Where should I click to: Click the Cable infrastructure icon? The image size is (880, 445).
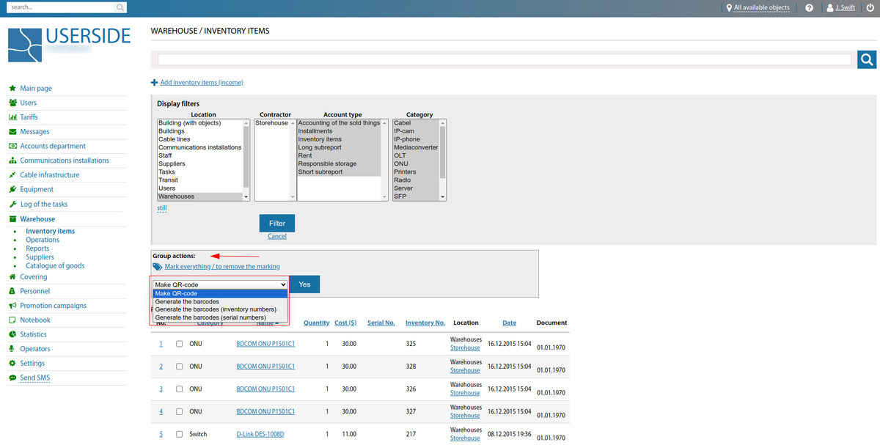[12, 175]
